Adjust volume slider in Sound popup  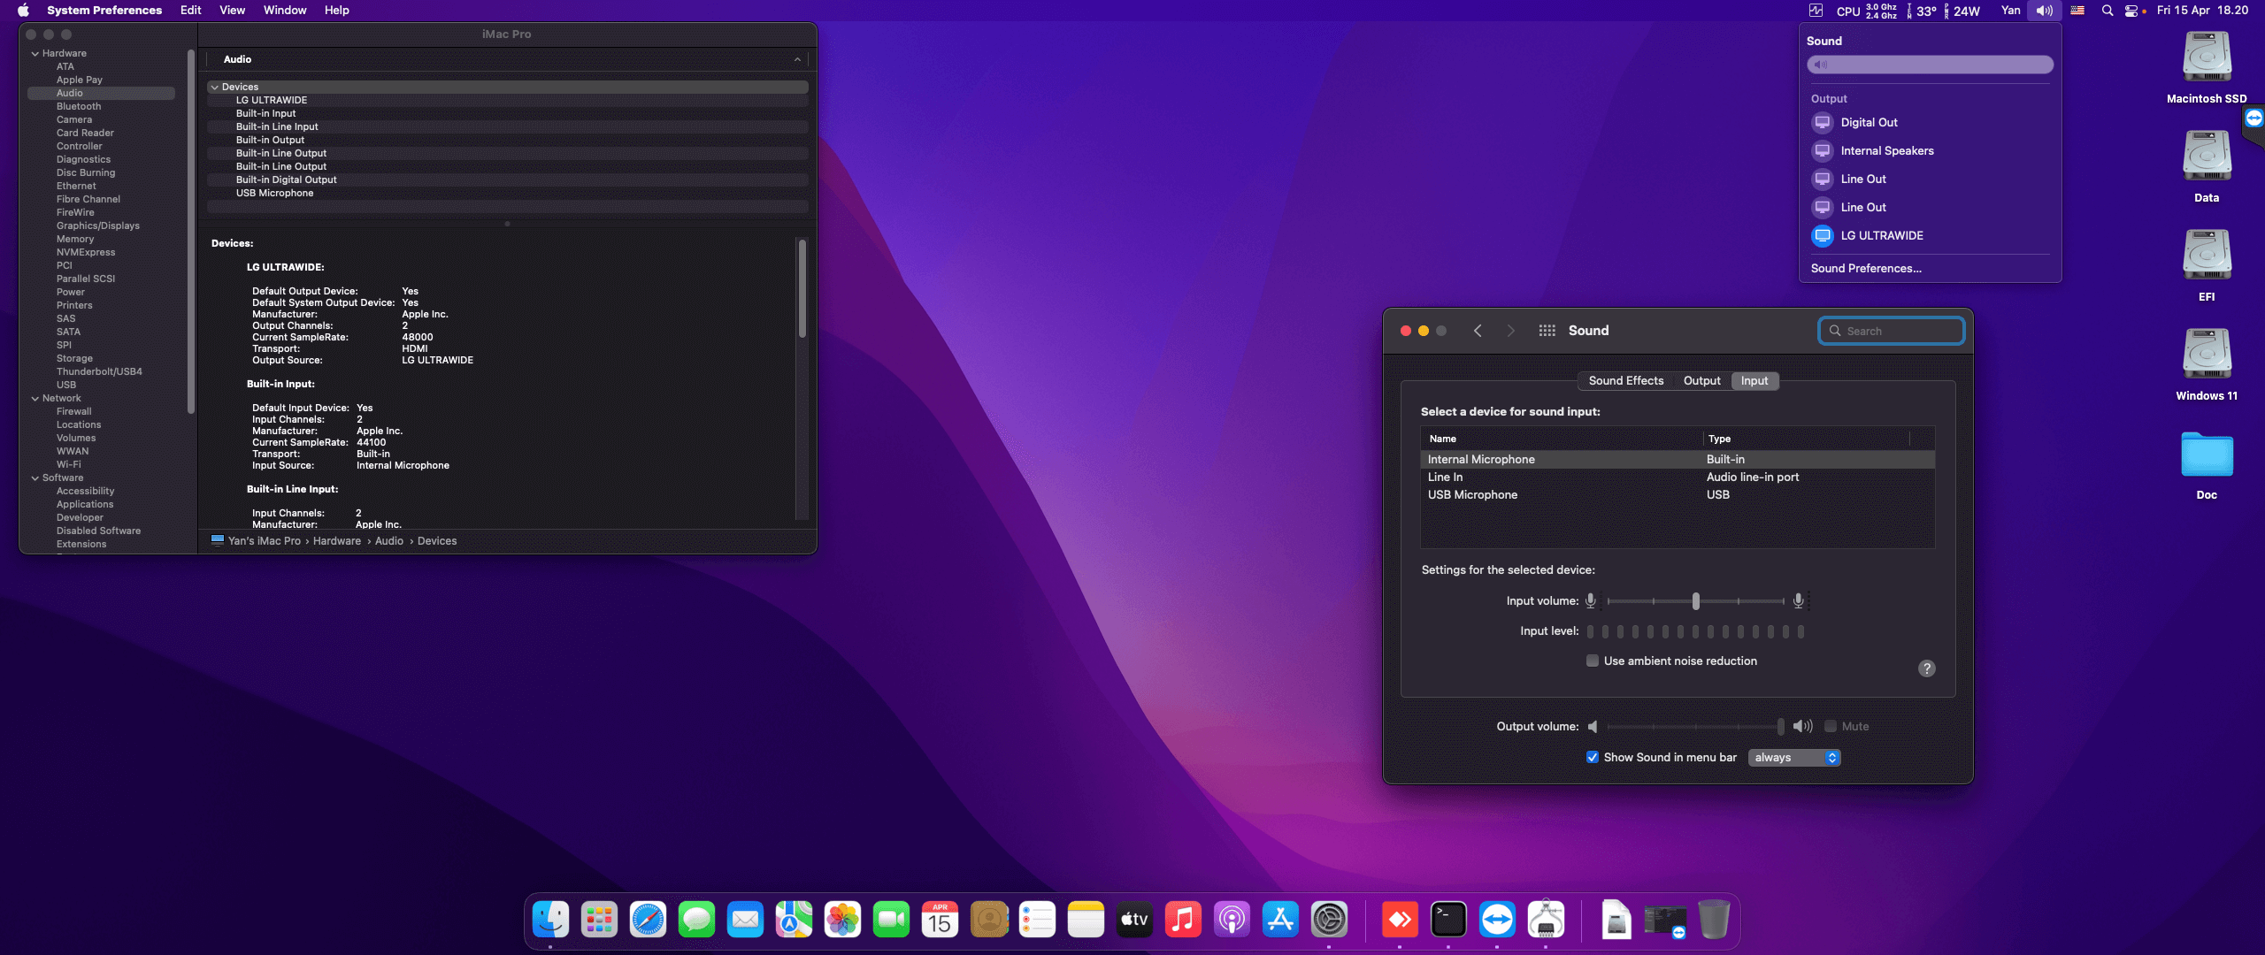(1930, 65)
